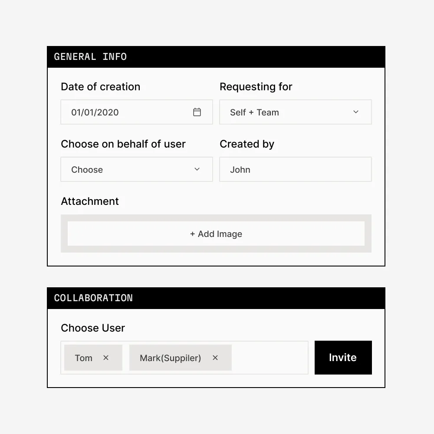Select the Created by field showing John
434x434 pixels.
(x=296, y=169)
